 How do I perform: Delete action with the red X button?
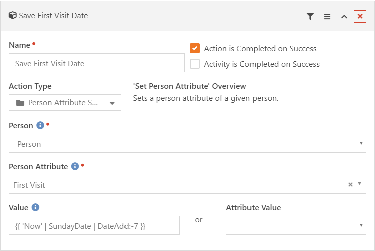point(360,16)
